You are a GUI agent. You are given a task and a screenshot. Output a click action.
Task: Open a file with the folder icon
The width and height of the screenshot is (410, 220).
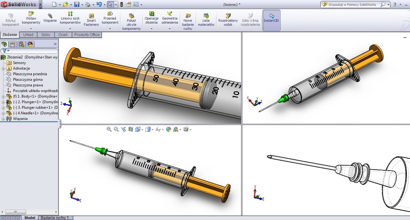tap(65, 4)
